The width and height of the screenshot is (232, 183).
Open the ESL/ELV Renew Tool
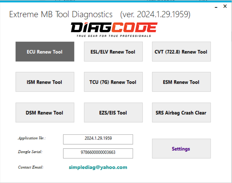click(113, 52)
